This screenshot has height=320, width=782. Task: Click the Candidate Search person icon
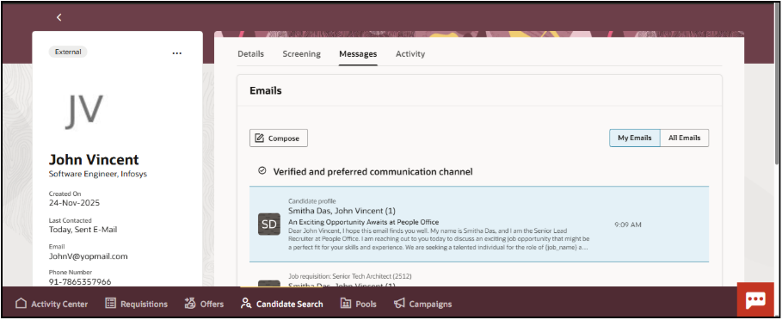click(245, 304)
